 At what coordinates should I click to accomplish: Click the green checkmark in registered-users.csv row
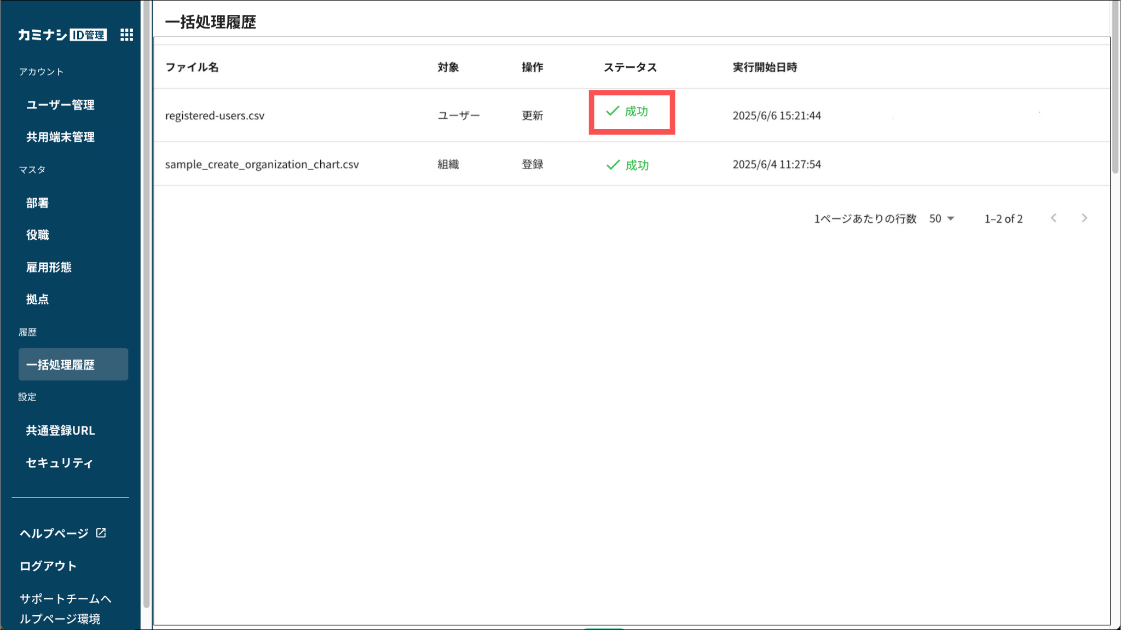(612, 111)
